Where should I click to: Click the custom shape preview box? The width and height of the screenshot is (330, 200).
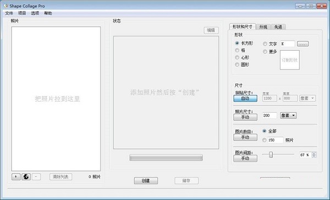pyautogui.click(x=290, y=60)
